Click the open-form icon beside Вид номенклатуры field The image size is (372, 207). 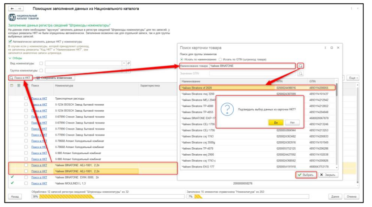(129, 63)
